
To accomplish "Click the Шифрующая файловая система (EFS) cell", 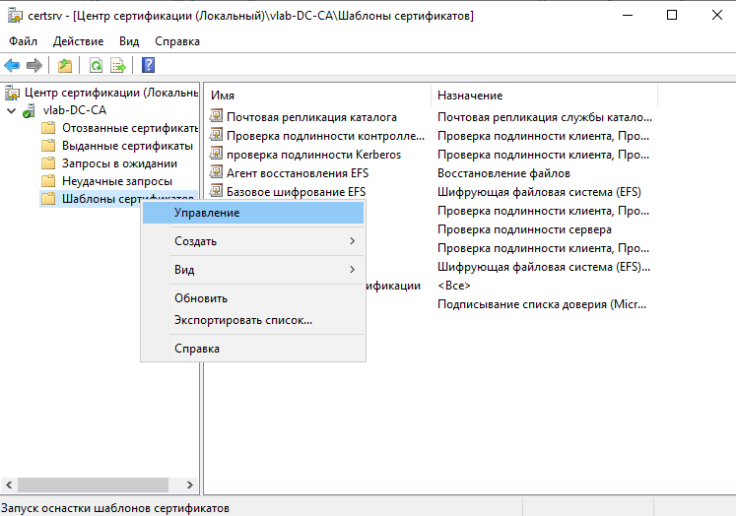I will coord(539,192).
